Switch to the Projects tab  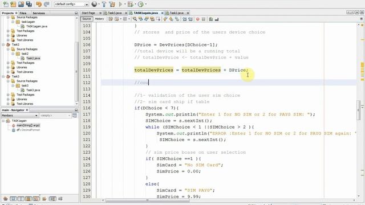point(7,13)
